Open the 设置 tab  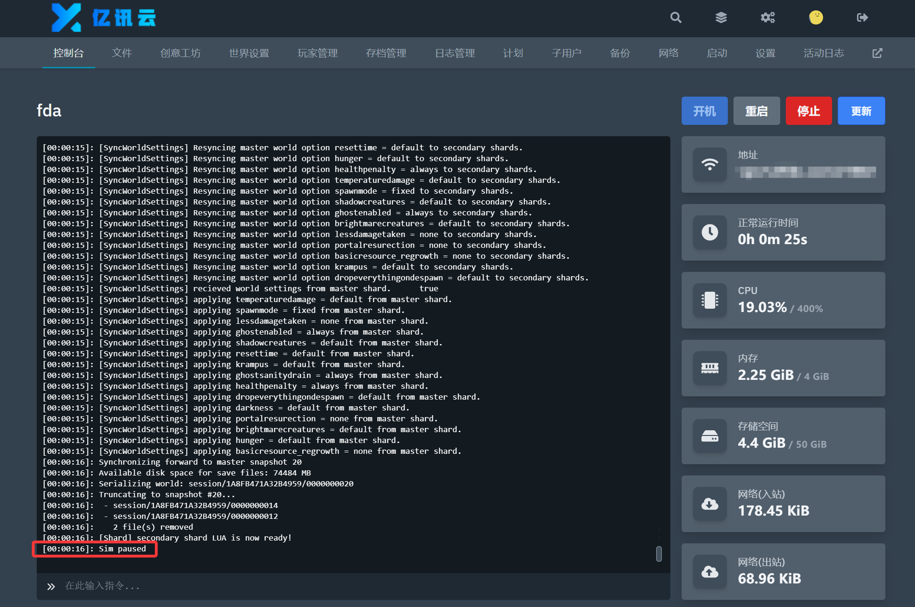point(765,53)
